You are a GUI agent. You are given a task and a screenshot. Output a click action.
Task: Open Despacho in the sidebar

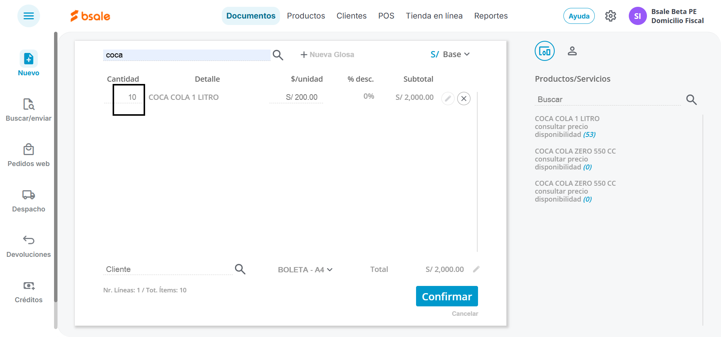[29, 201]
